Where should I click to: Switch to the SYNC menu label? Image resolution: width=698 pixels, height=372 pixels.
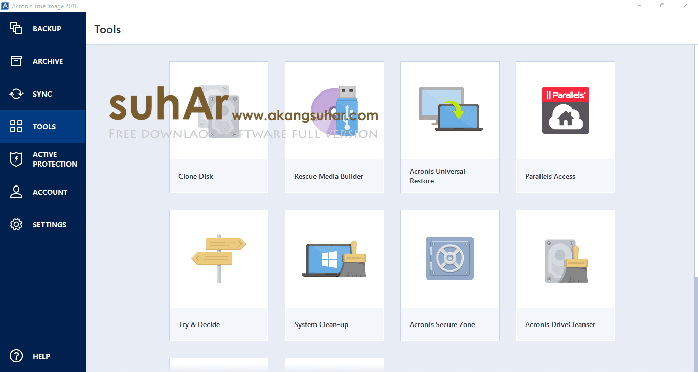click(42, 94)
